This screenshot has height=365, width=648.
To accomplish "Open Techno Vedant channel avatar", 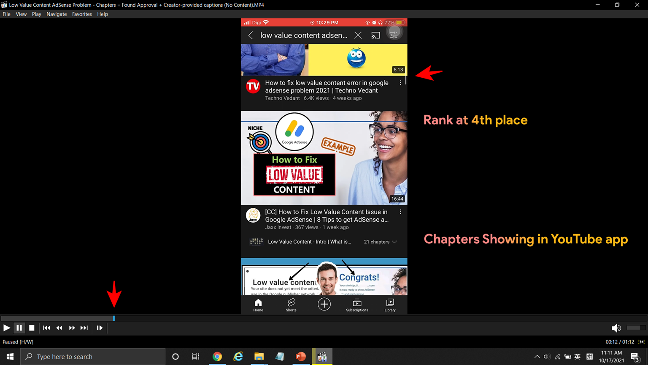I will pos(253,87).
